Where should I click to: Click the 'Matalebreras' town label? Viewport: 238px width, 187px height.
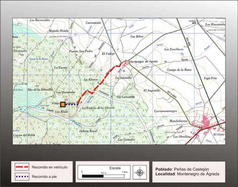(178, 121)
